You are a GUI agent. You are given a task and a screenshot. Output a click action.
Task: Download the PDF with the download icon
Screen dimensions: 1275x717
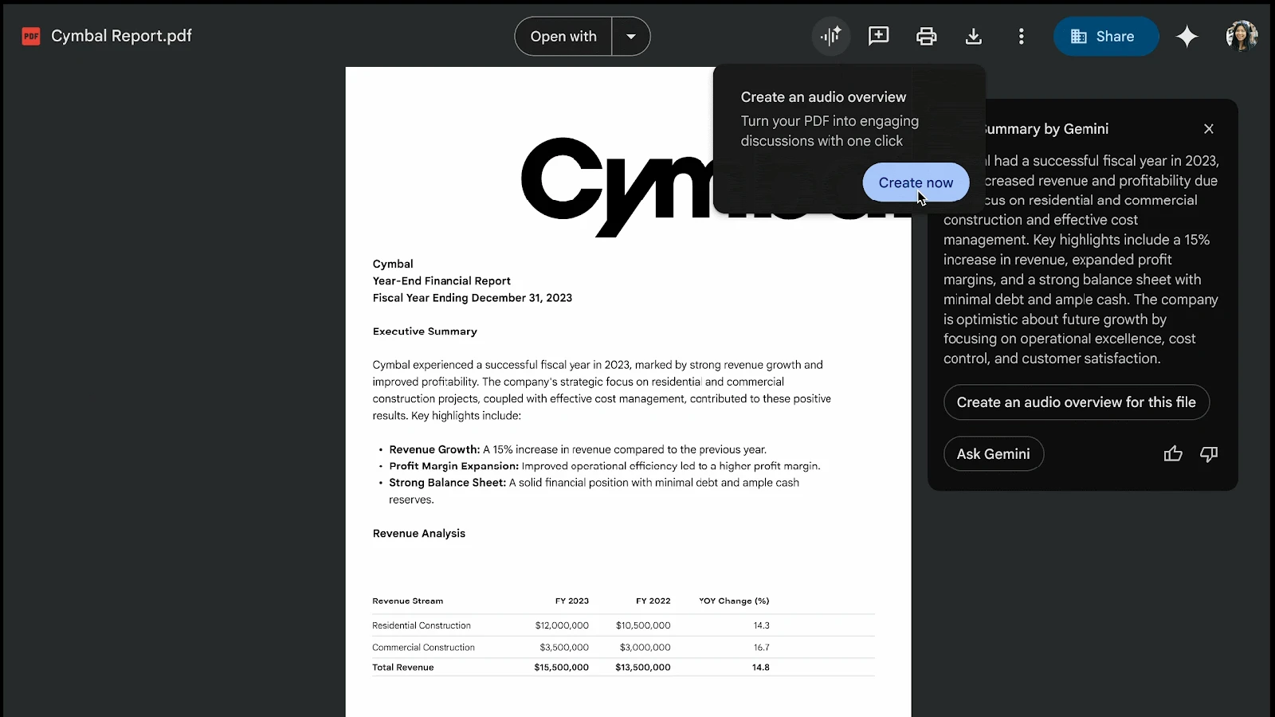click(973, 36)
